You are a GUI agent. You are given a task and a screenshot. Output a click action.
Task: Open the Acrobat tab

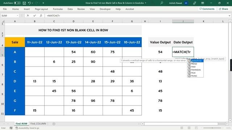point(130,9)
